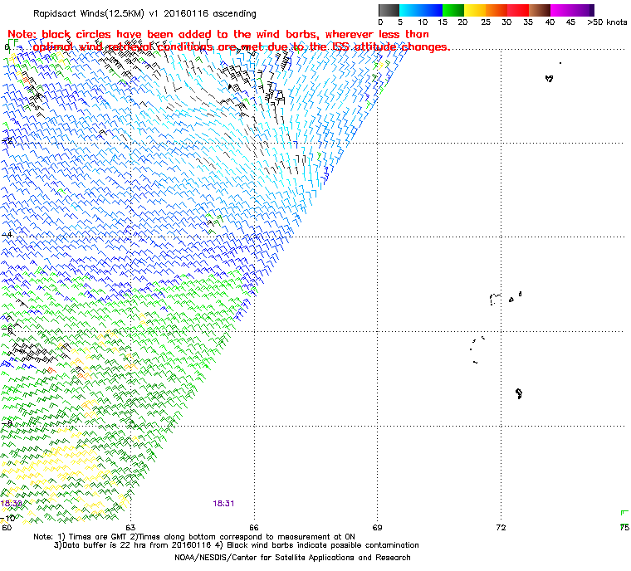Click the island outline near 72E, 9S
Screen dimensions: 631x571
pos(519,393)
